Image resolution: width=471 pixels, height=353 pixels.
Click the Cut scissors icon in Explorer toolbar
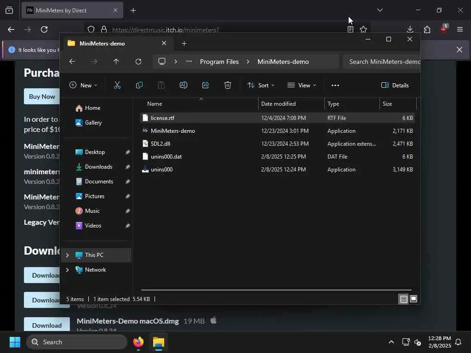point(117,85)
